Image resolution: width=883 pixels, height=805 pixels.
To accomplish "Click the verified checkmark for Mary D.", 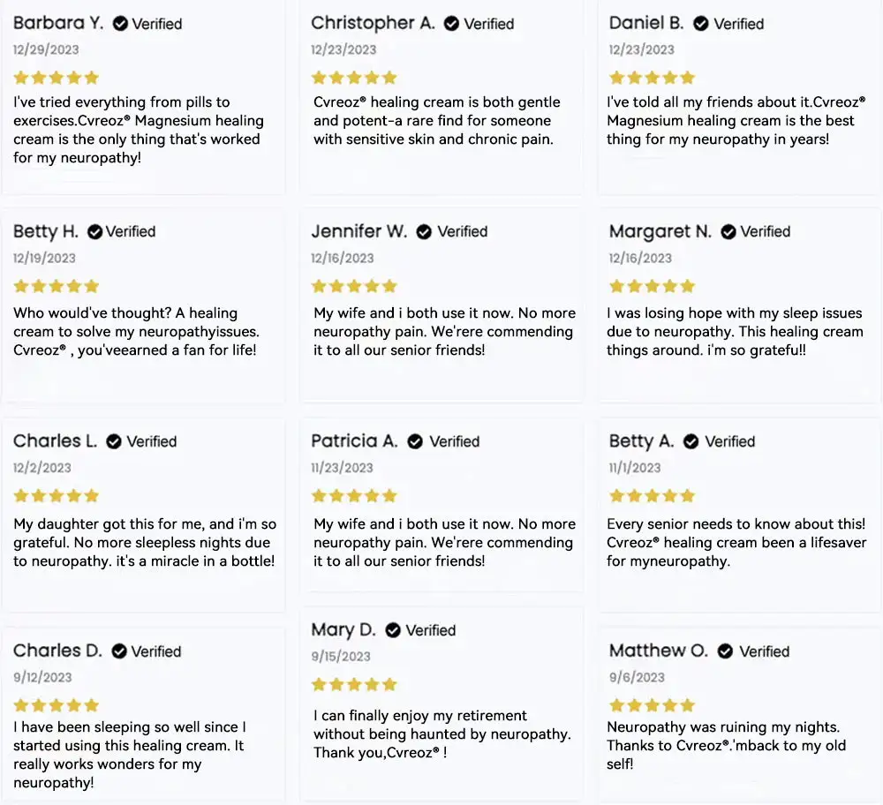I will click(393, 630).
